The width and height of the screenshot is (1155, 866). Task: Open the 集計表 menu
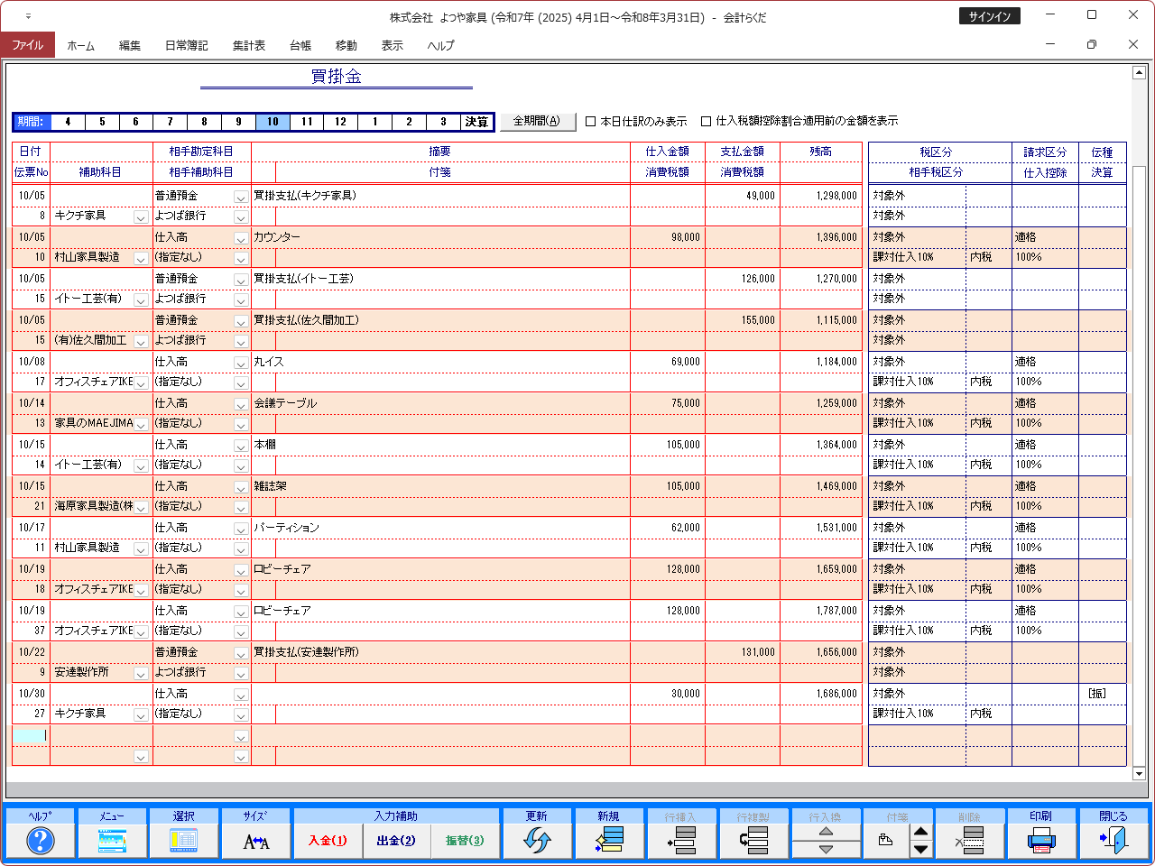click(248, 45)
